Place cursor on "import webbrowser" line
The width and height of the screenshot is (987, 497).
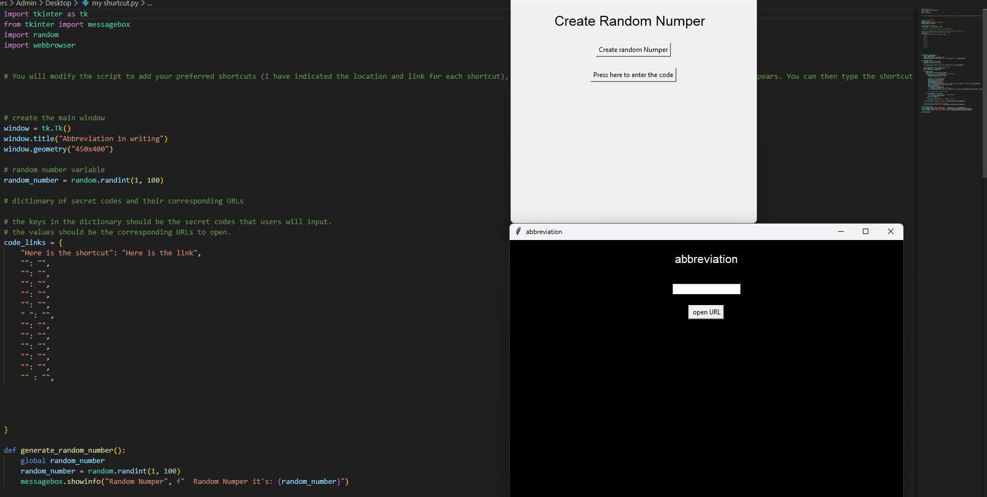pos(39,45)
